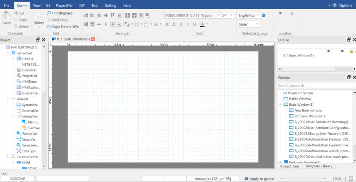Screen dimensions: 356x182
Task: Collapse the Variable tree node
Action: pos(8,99)
